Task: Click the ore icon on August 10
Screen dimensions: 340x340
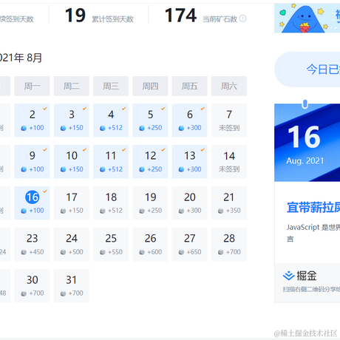Action: (63, 169)
